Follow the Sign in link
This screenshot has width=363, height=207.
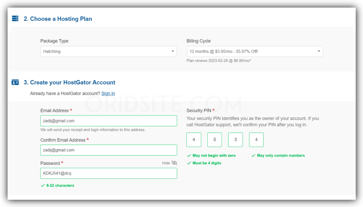pyautogui.click(x=108, y=93)
